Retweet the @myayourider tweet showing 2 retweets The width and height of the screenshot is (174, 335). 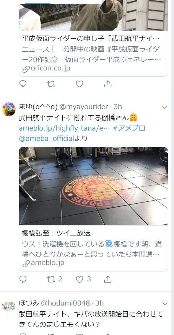tap(55, 279)
